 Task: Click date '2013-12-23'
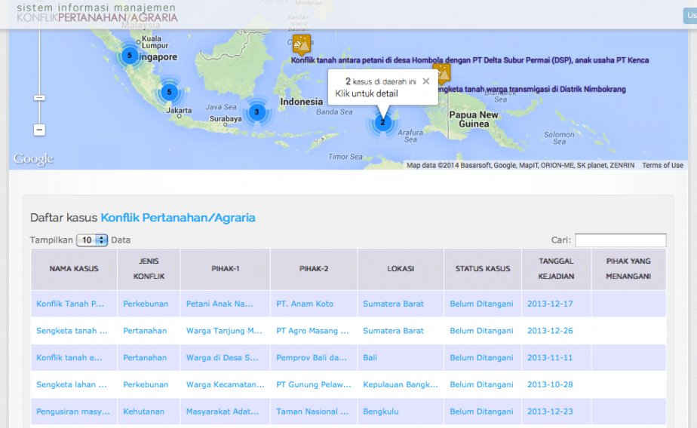(x=550, y=411)
